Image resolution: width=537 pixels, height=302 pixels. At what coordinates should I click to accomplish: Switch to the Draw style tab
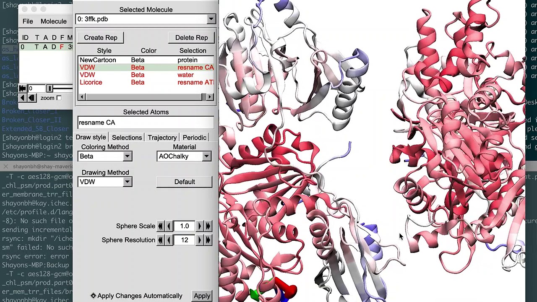[91, 138]
